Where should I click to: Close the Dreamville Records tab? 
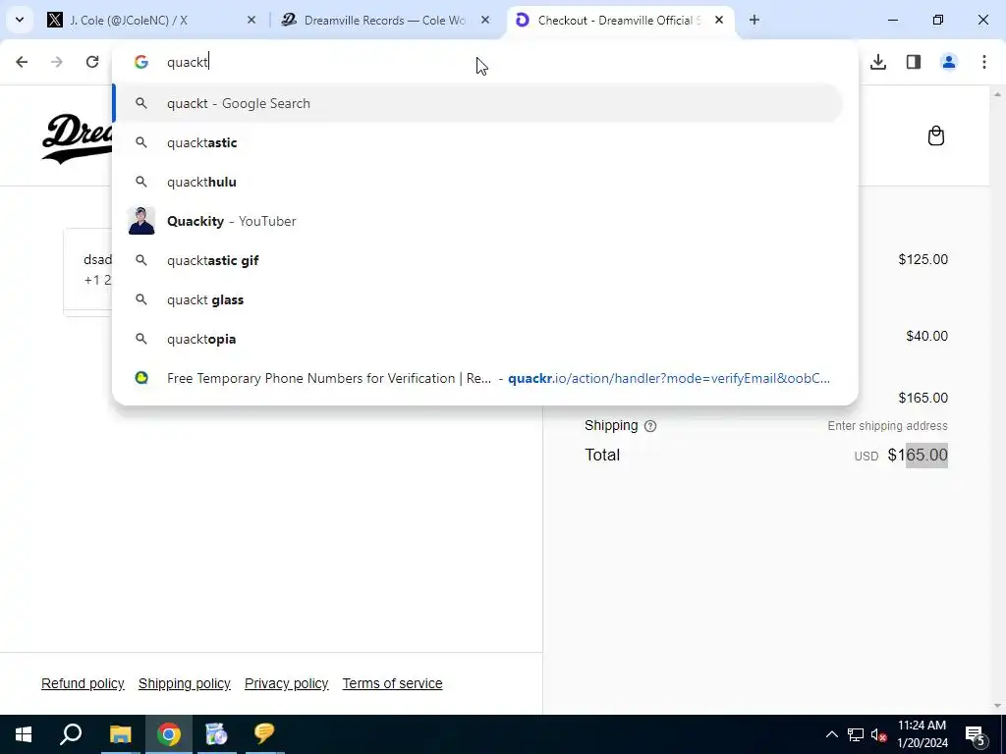(x=485, y=20)
